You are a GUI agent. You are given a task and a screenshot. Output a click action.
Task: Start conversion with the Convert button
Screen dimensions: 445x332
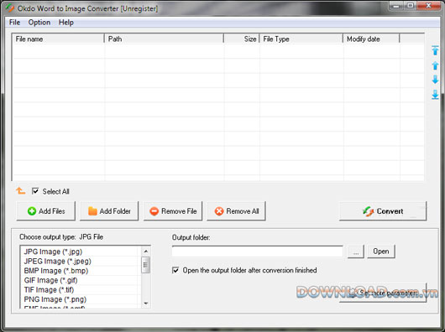pos(383,211)
